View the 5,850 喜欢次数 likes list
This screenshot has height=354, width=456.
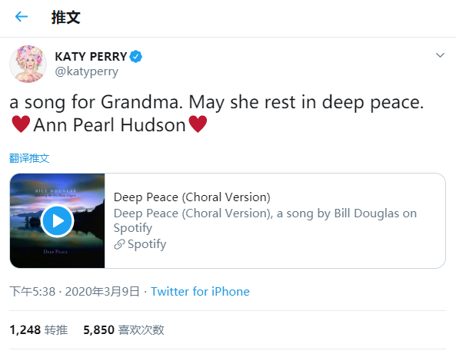[x=124, y=330]
